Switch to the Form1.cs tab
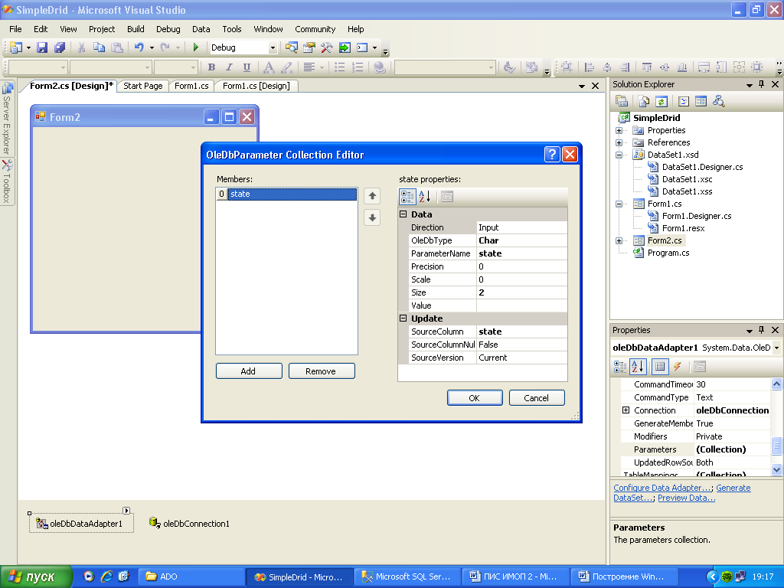This screenshot has width=784, height=588. pyautogui.click(x=191, y=86)
